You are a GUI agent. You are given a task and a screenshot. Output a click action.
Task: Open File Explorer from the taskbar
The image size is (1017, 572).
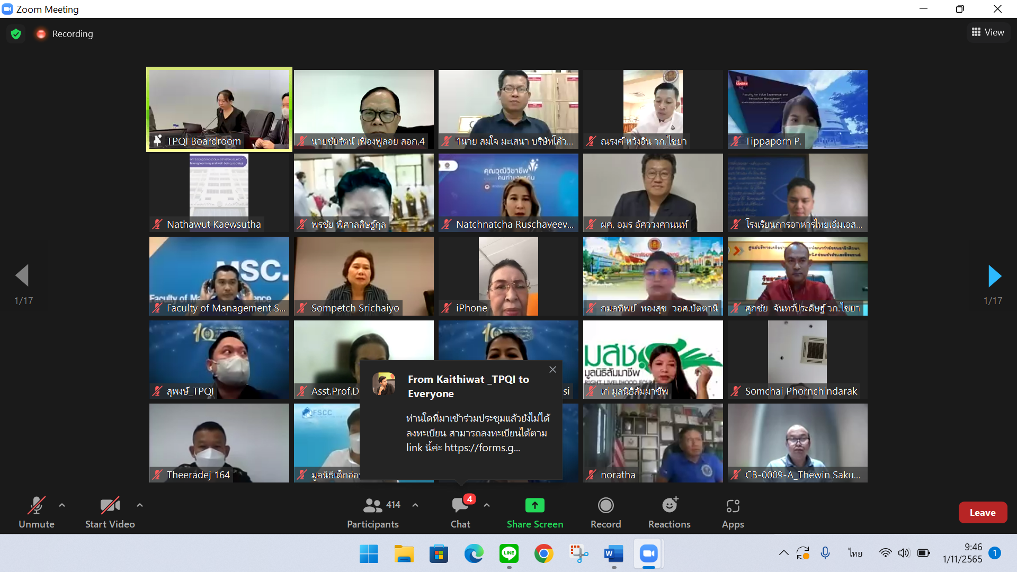[x=404, y=553]
